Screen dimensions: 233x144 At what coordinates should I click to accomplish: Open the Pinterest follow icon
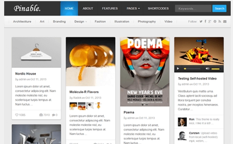[x=215, y=21]
